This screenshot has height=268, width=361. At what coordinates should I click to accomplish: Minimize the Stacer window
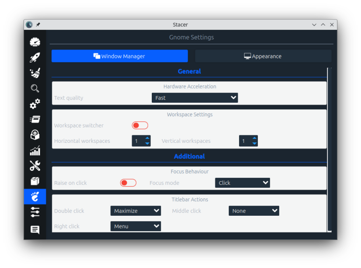[314, 25]
